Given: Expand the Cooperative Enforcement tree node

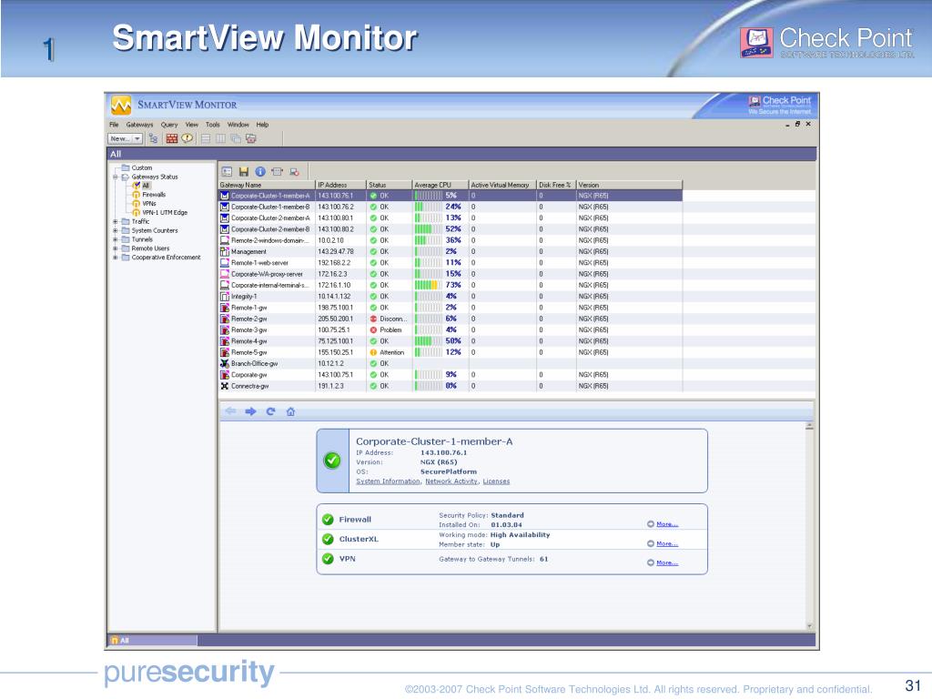Looking at the screenshot, I should 116,258.
